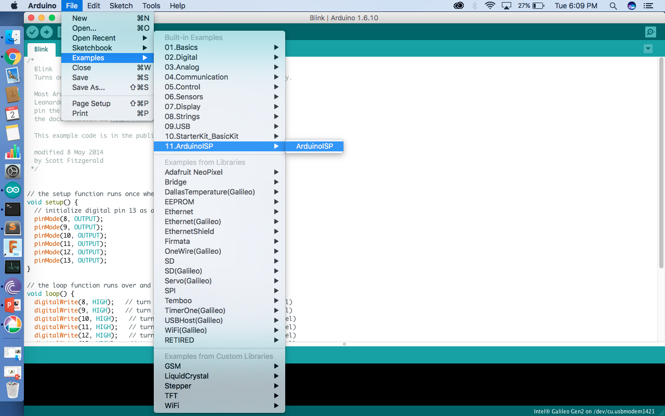Image resolution: width=665 pixels, height=416 pixels.
Task: Expand the Firmata library examples
Action: (x=219, y=241)
